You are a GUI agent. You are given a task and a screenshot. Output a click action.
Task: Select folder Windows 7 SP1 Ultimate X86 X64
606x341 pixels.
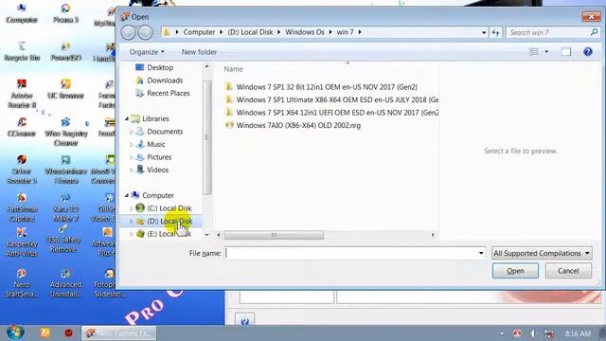[331, 99]
